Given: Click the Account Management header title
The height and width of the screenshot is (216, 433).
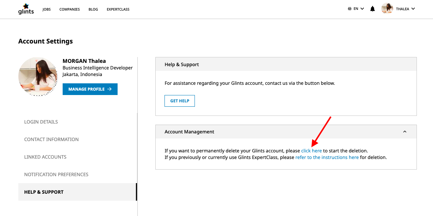Looking at the screenshot, I should coord(189,132).
